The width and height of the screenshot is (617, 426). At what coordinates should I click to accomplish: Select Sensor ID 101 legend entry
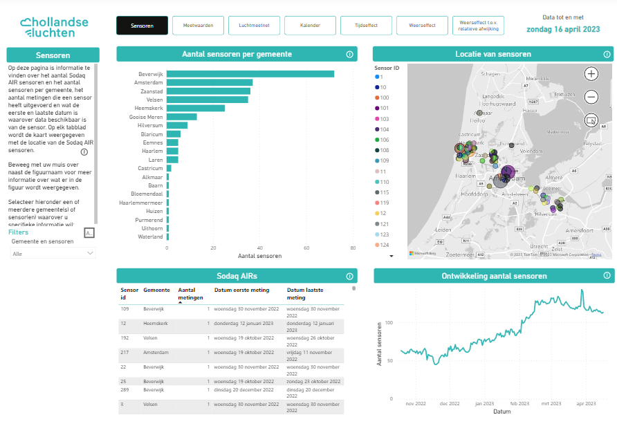click(x=382, y=108)
